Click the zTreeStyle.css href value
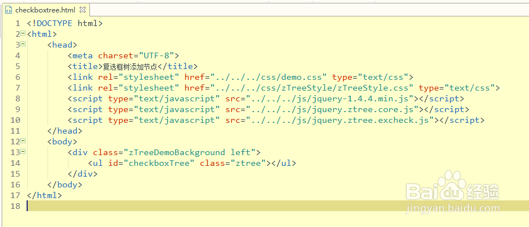Viewport: 529px width, 227px height. [x=312, y=88]
